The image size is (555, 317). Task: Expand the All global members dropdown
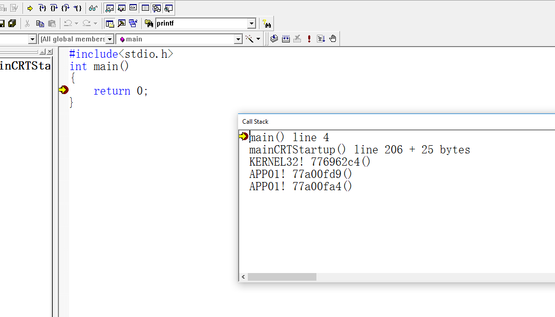tap(110, 39)
